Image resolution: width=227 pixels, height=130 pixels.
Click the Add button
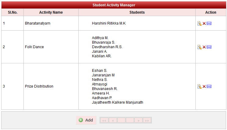point(86,120)
